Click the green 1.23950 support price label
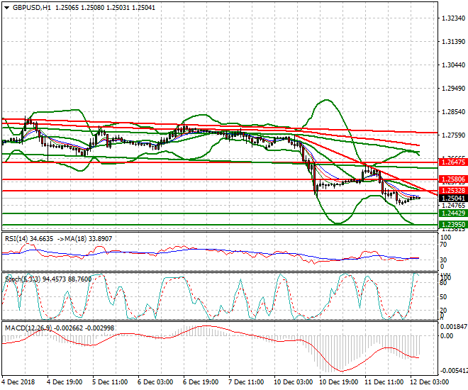This screenshot has height=390, width=468. (x=451, y=224)
